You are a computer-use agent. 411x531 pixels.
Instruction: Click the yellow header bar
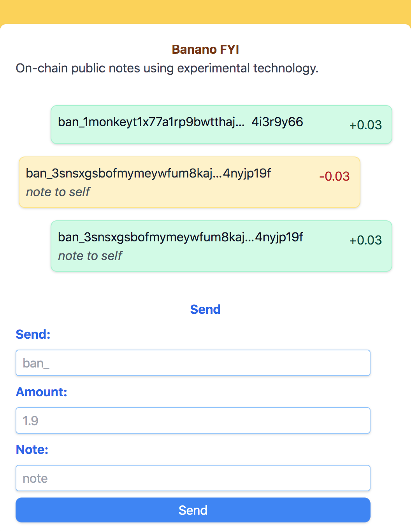pyautogui.click(x=205, y=12)
